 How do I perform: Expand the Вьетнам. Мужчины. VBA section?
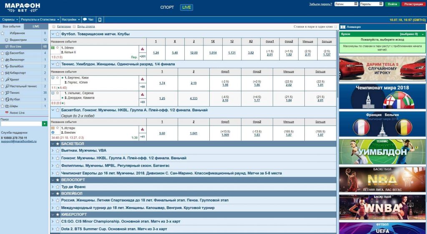coord(53,151)
